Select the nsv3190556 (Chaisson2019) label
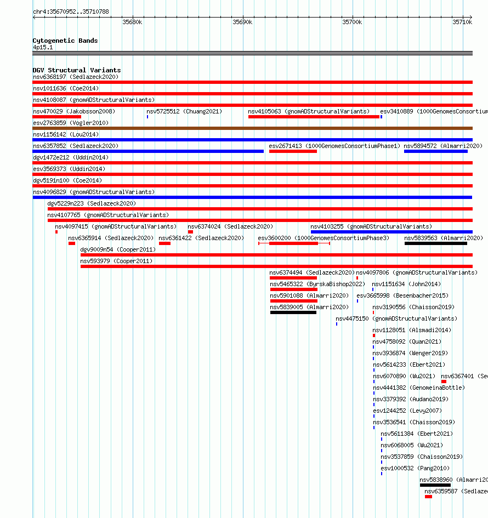Viewport: 488px width, 518px height. [413, 307]
